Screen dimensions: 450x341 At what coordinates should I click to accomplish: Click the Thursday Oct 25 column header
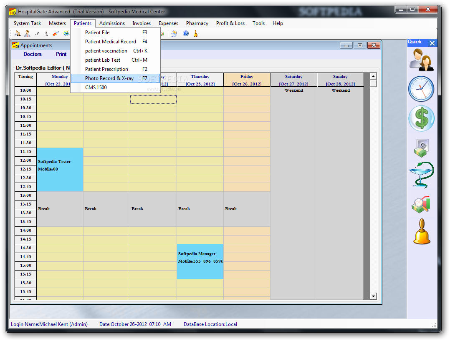click(x=200, y=80)
